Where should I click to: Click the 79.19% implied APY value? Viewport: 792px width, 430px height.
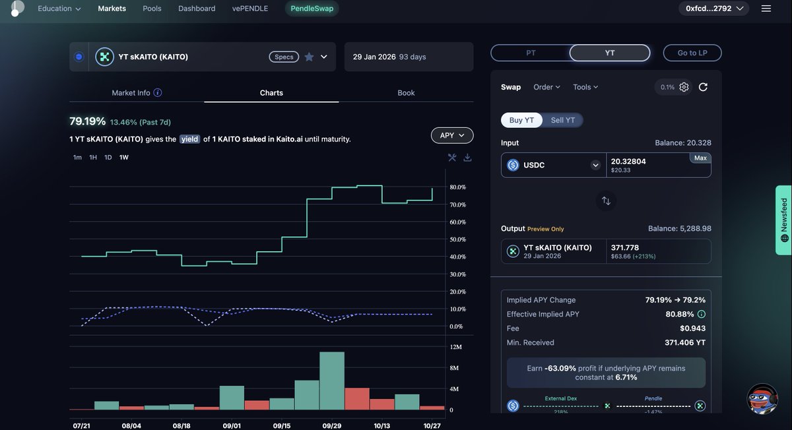[x=87, y=121]
